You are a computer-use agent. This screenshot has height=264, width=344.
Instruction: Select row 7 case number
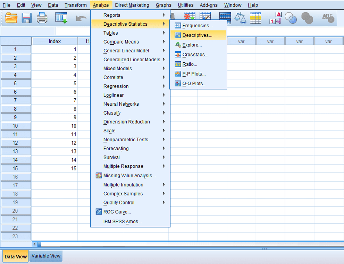(x=16, y=100)
